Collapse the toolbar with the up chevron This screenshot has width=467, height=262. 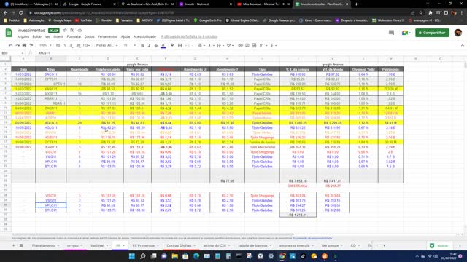click(462, 45)
